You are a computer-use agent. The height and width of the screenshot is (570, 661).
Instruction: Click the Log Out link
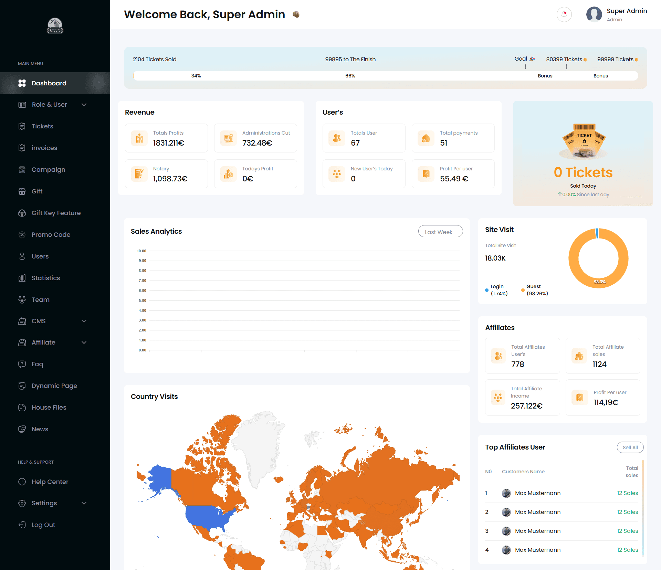pyautogui.click(x=43, y=525)
